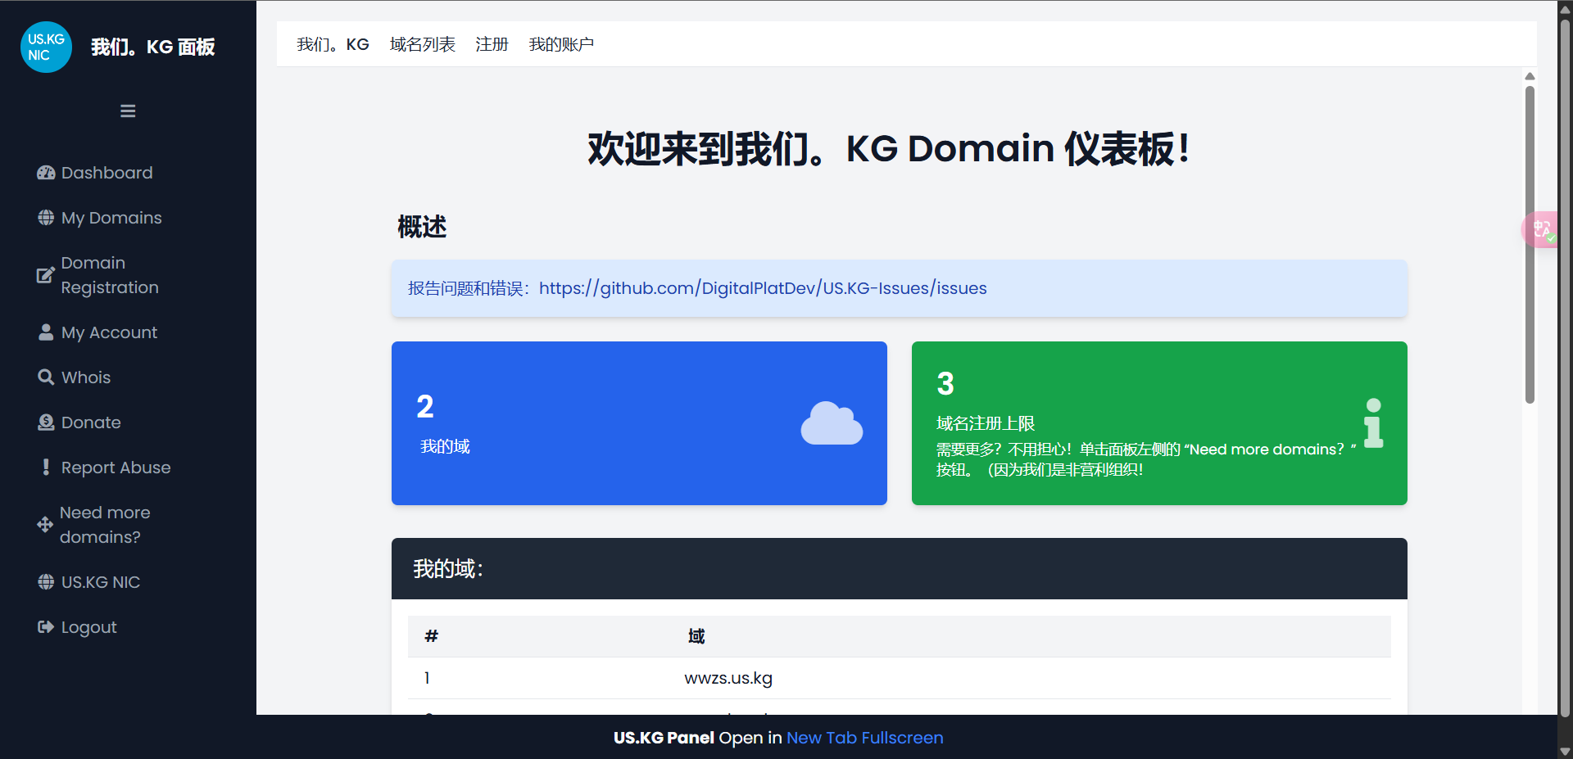Visit US.KG NIC sidebar link
The height and width of the screenshot is (759, 1573).
tap(100, 582)
